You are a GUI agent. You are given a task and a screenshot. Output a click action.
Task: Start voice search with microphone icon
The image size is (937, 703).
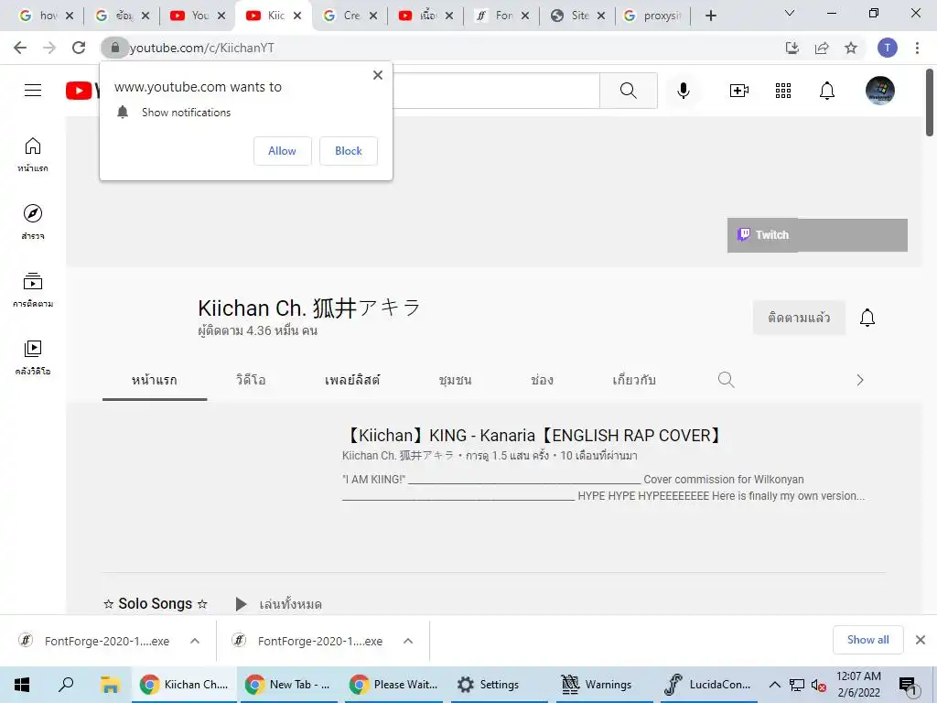(683, 91)
